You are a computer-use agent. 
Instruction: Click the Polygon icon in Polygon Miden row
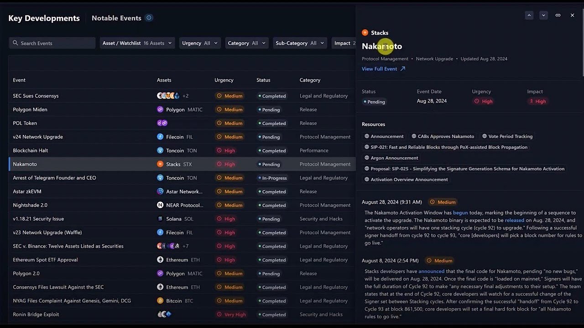pos(160,109)
